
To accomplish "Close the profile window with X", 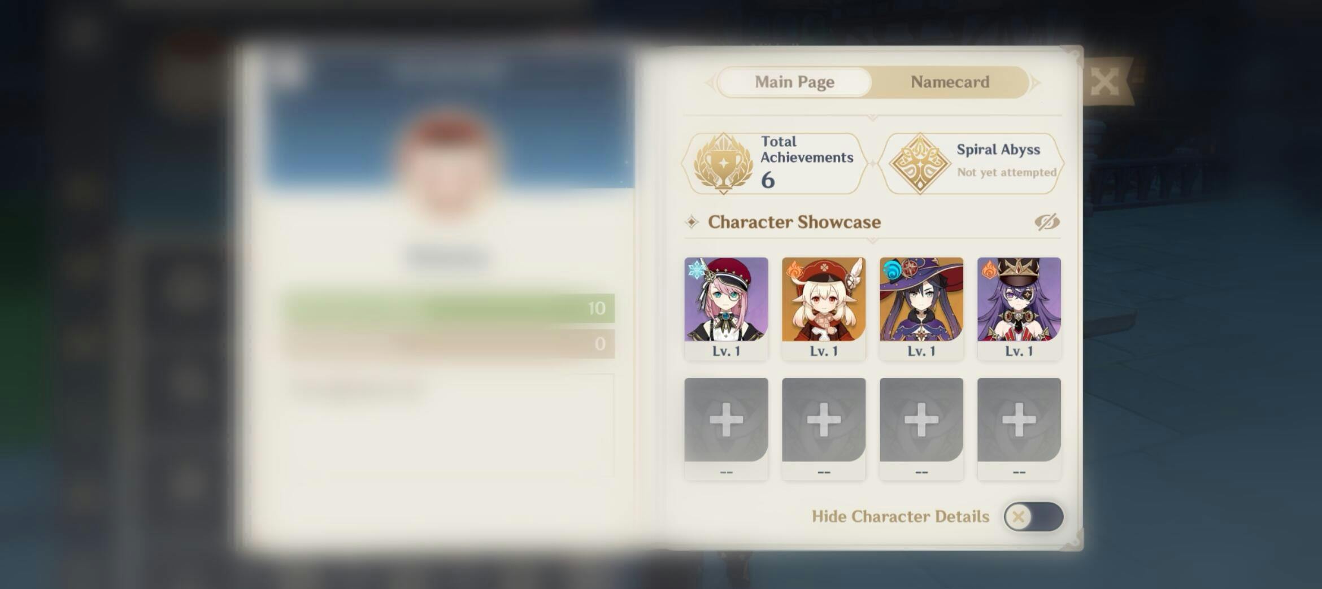I will tap(1104, 82).
